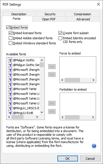Switch to the Compression tab
The image size is (103, 164).
point(82,14)
